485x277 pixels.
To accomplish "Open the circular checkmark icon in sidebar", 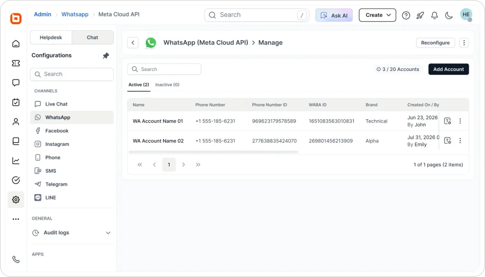I will pyautogui.click(x=16, y=180).
